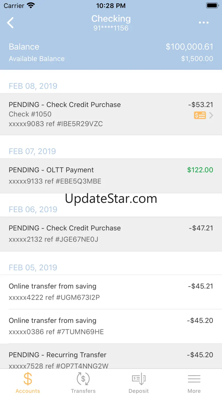The image size is (222, 395).
Task: Tap the Wi-Fi icon in status bar
Action: pos(30,5)
